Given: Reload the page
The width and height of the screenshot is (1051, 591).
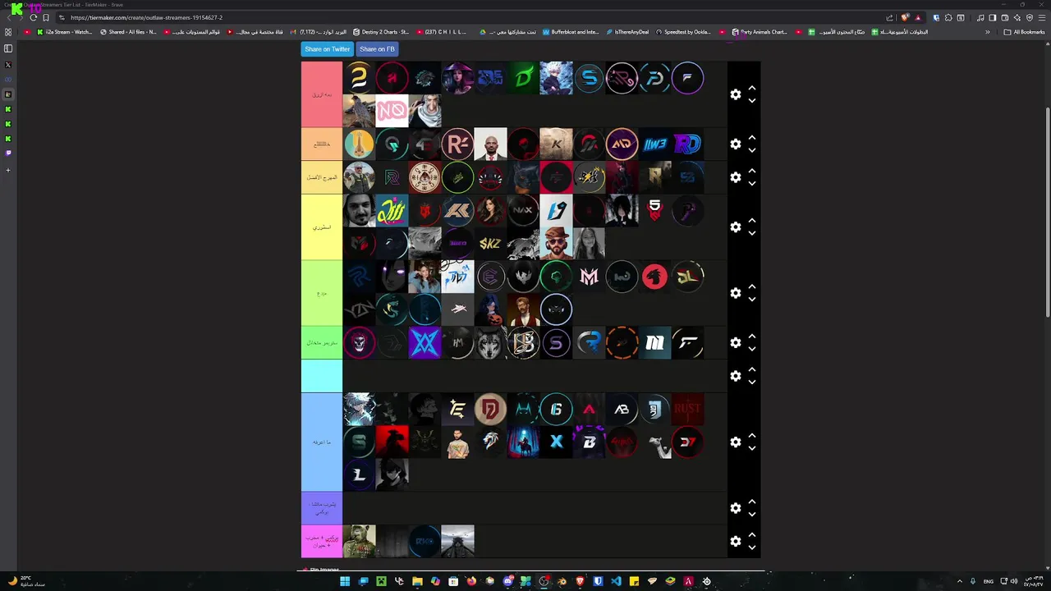Looking at the screenshot, I should click(x=33, y=17).
